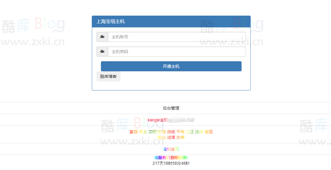Image resolution: width=331 pixels, height=170 pixels.
Task: Click the word 诚信 in second slogan line
Action: pos(171,137)
